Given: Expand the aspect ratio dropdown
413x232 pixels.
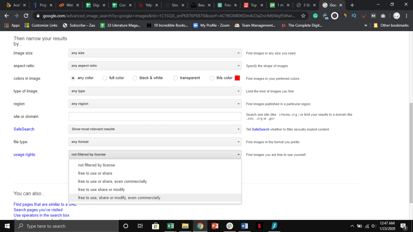Looking at the screenshot, I should pos(155,65).
